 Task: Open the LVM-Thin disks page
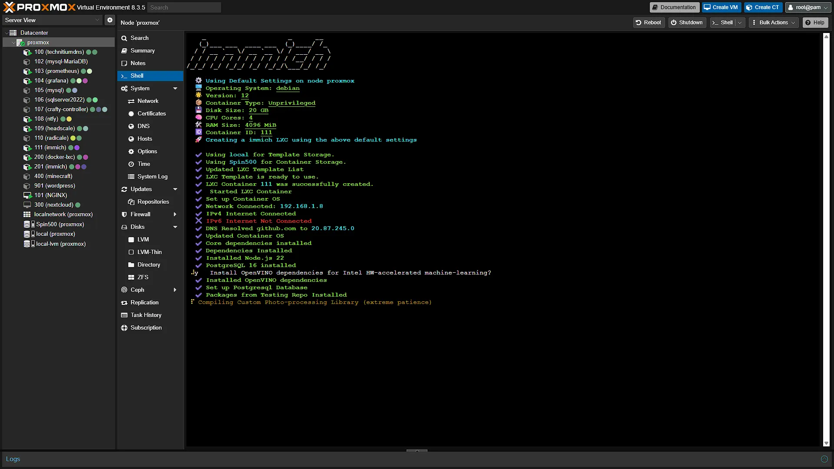pyautogui.click(x=150, y=252)
